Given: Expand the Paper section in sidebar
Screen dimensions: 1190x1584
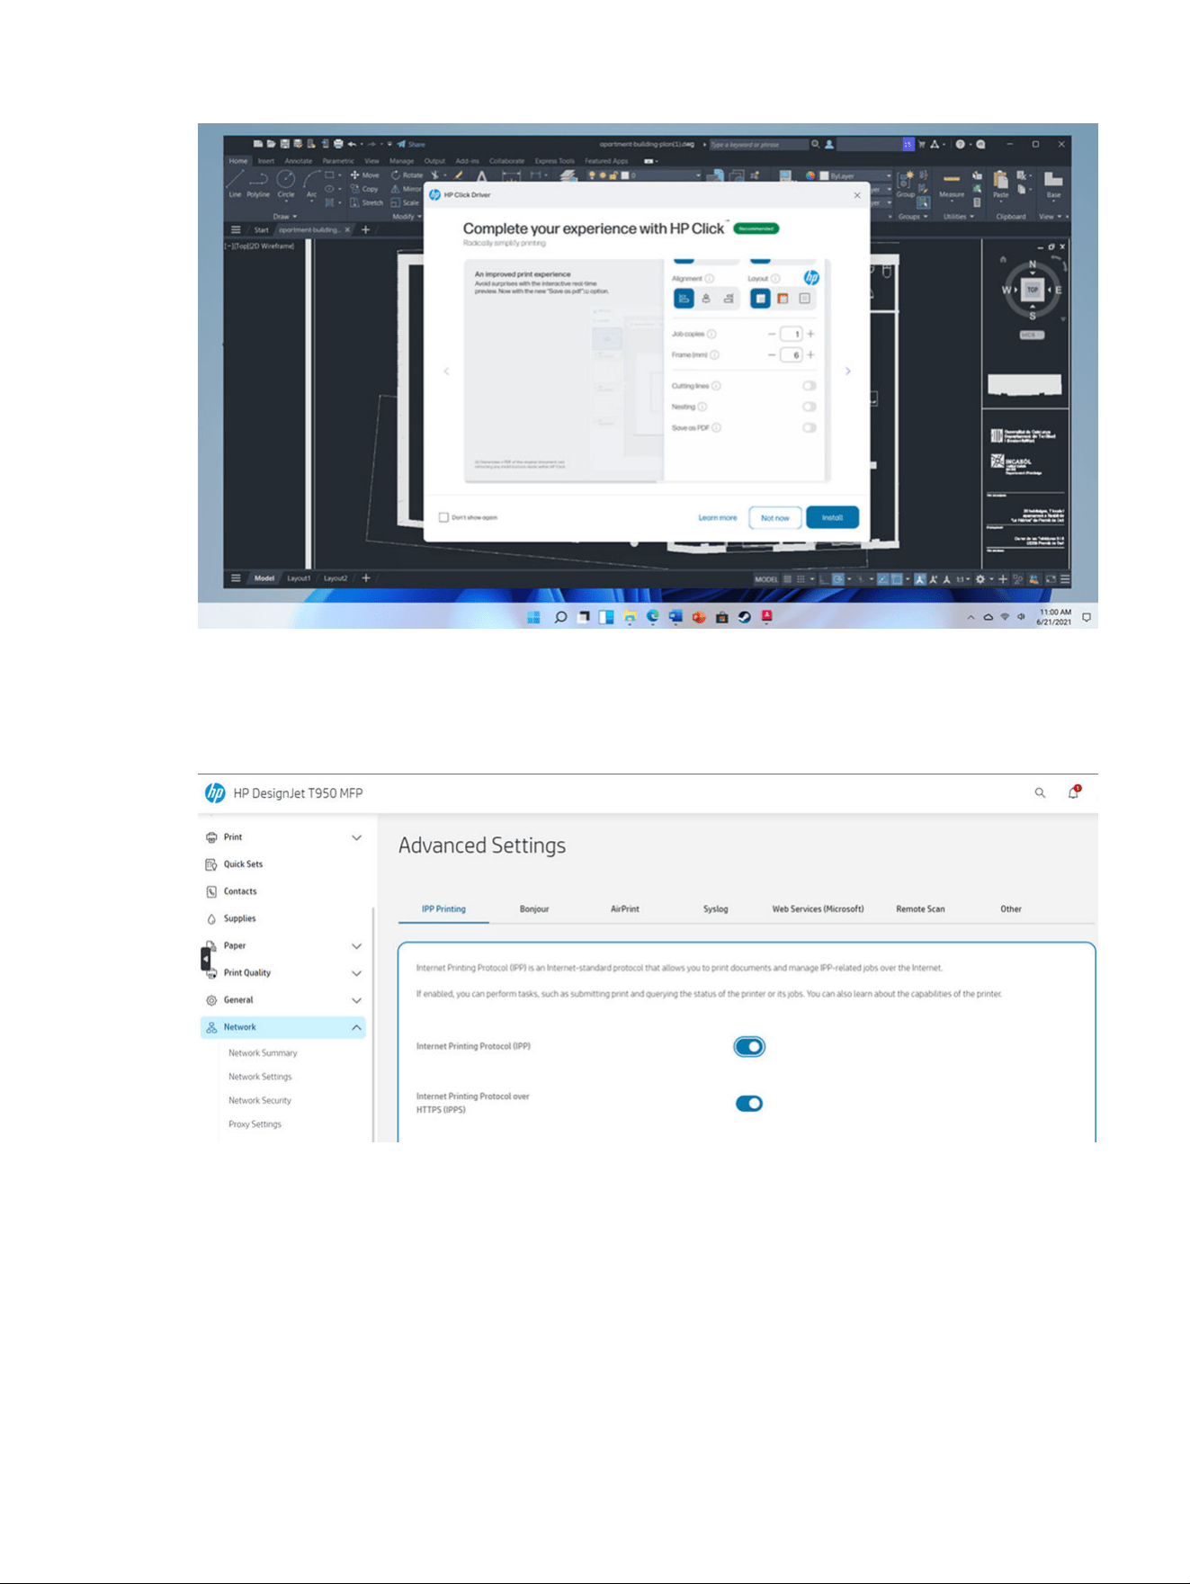Looking at the screenshot, I should 356,946.
